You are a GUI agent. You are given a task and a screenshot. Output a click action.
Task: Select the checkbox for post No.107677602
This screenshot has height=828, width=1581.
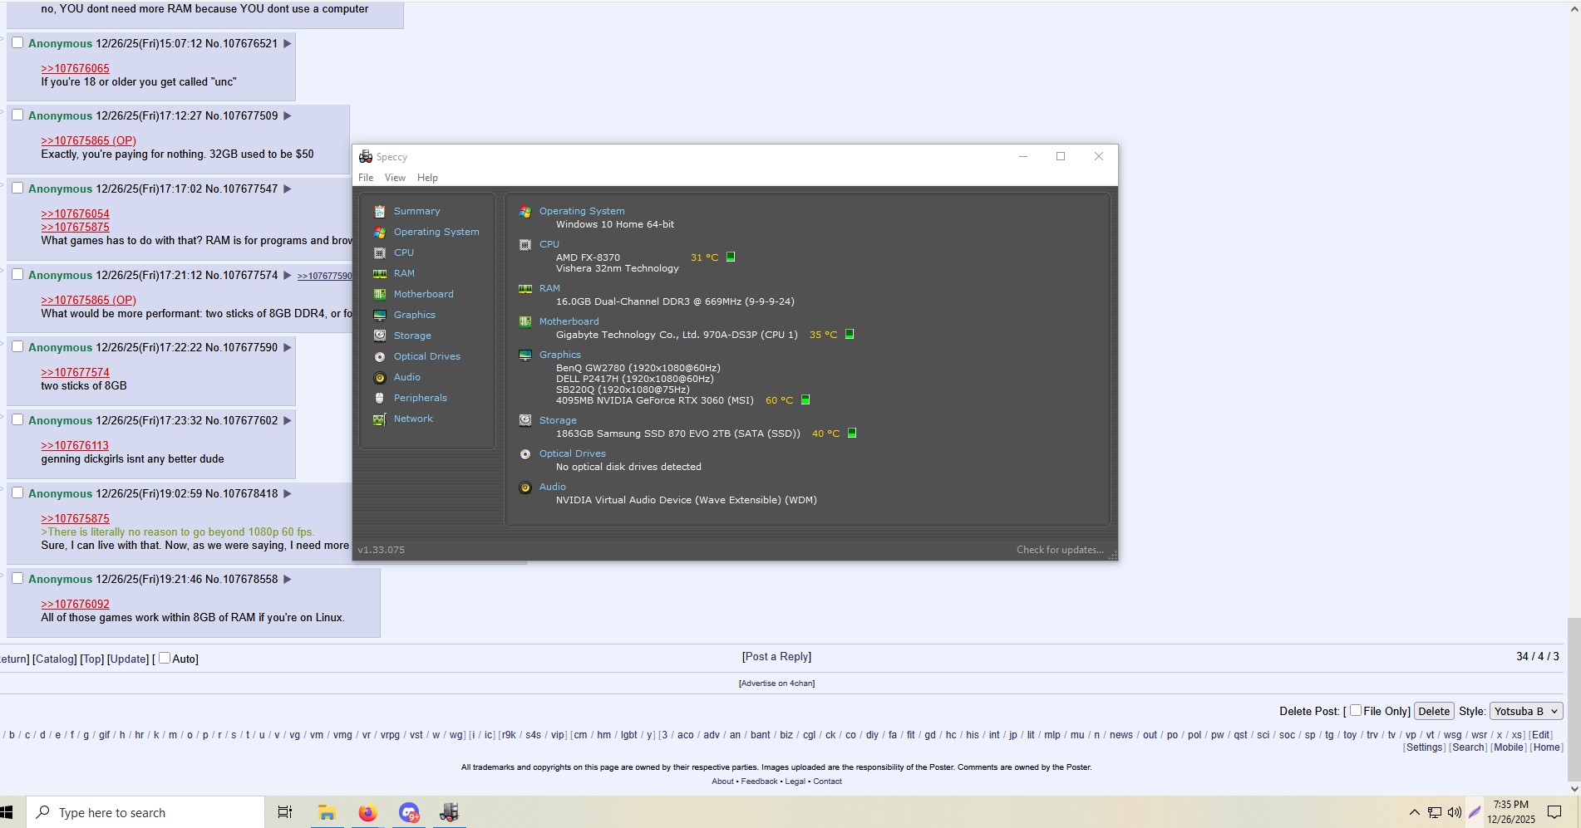[17, 419]
